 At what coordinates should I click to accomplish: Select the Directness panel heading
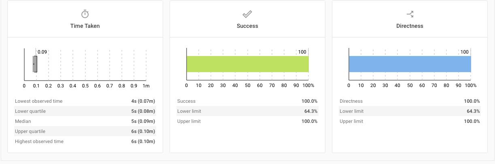410,26
